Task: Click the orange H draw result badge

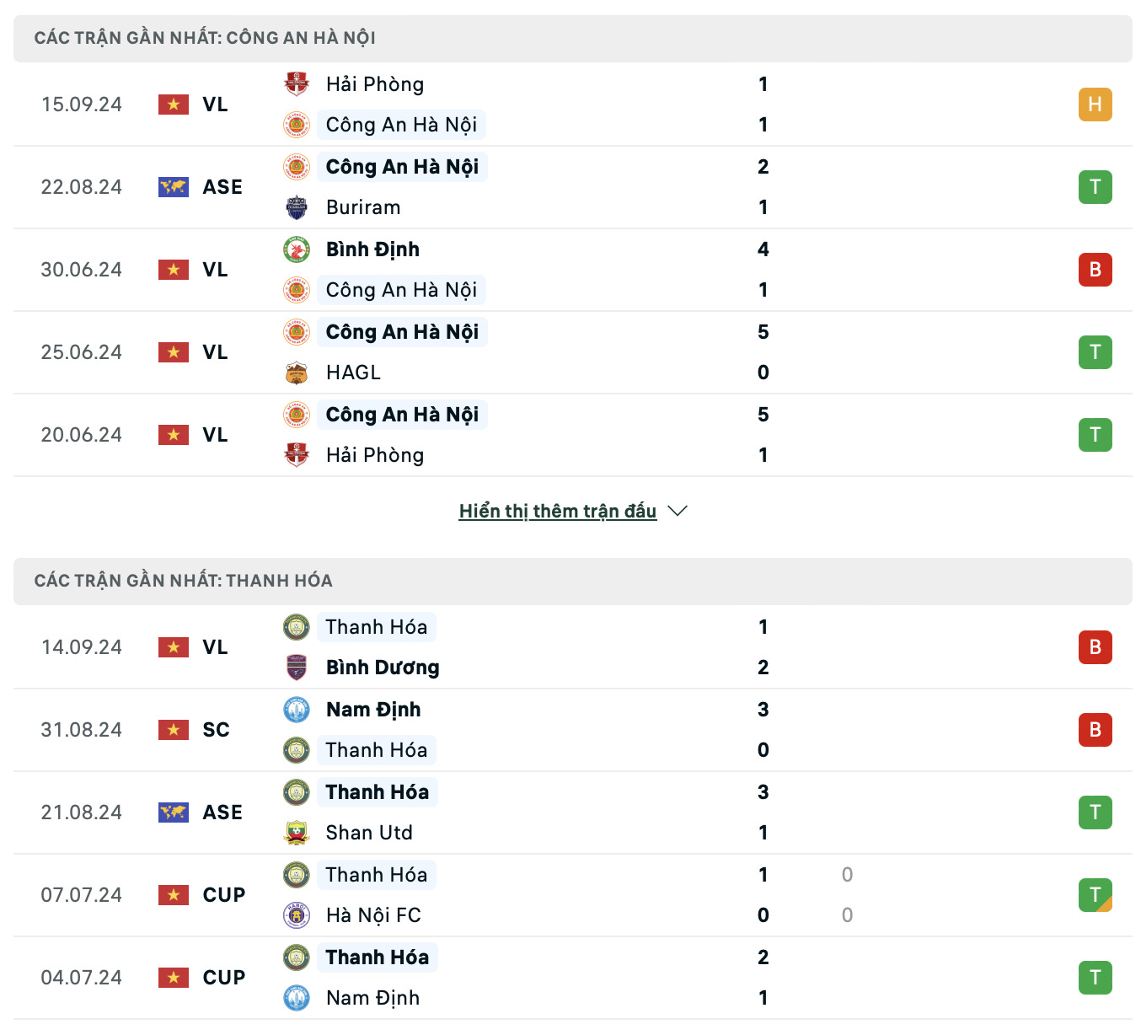Action: tap(1095, 105)
